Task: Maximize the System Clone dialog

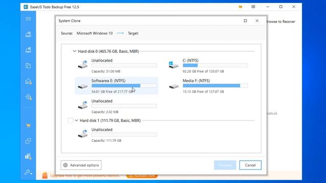Action: tap(246, 21)
